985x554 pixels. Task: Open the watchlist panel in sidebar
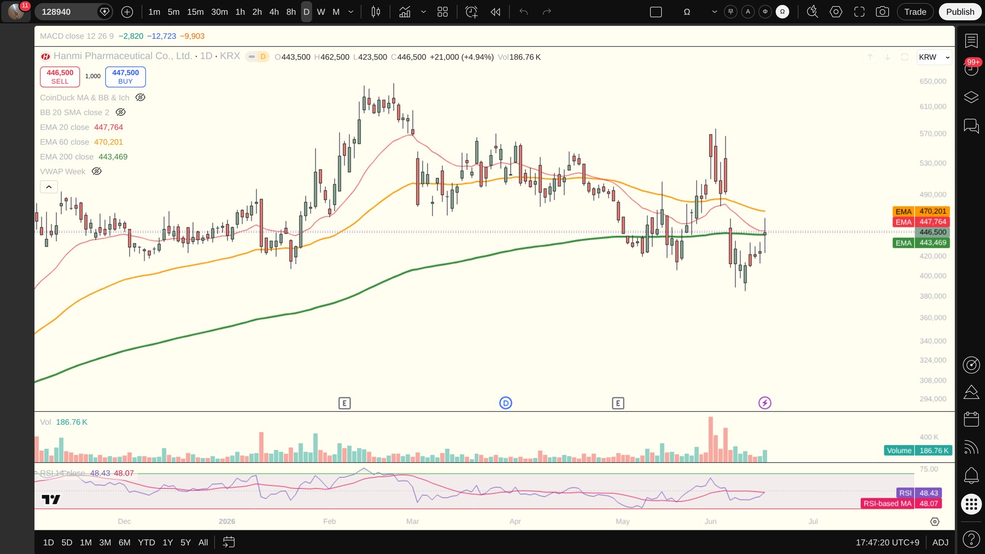coord(971,41)
